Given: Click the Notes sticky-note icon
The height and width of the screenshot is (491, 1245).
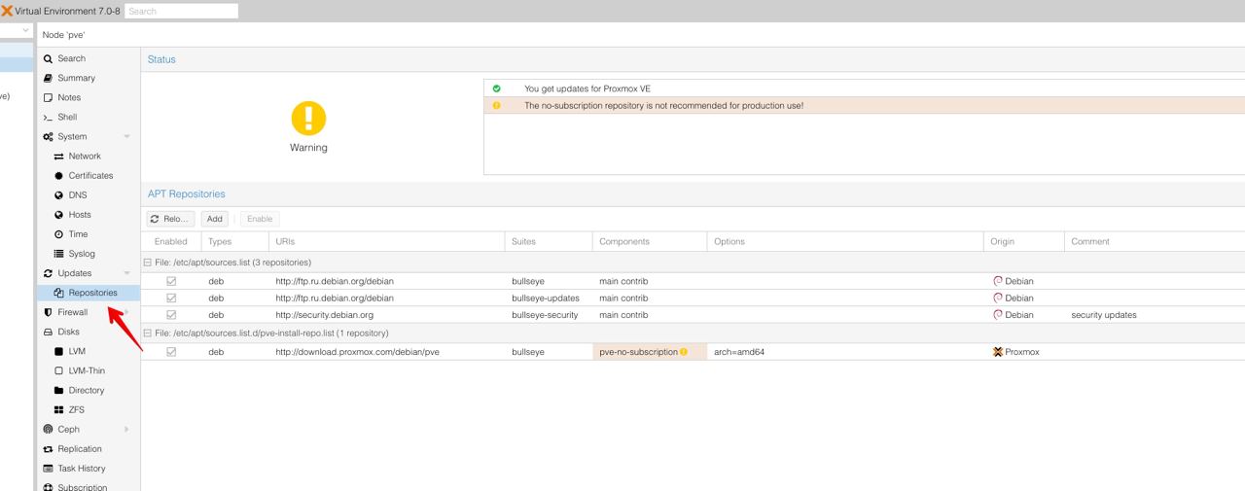Looking at the screenshot, I should (48, 97).
